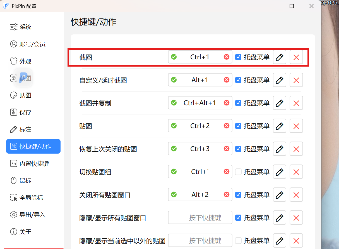339x249 pixels.
Task: Enable 托盘菜单 for 隐藏/显示当前选中以外的贴图
Action: tap(238, 241)
